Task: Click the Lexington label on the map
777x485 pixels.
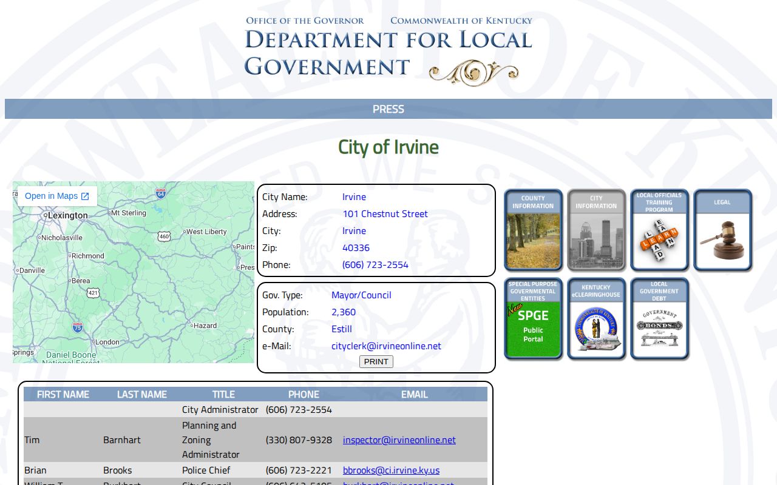Action: pyautogui.click(x=67, y=215)
